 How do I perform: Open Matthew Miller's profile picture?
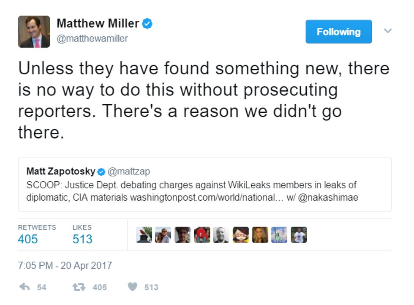click(x=34, y=31)
